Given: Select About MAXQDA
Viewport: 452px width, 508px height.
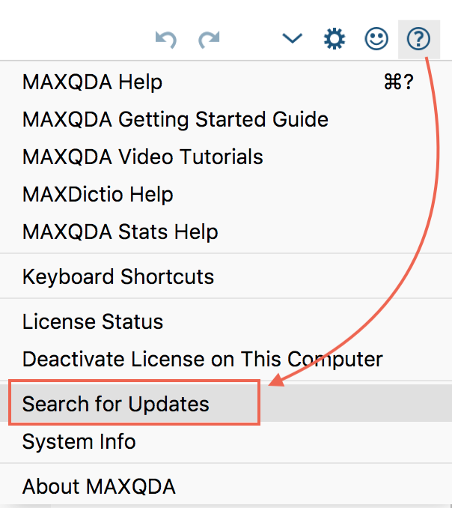Looking at the screenshot, I should (226, 486).
